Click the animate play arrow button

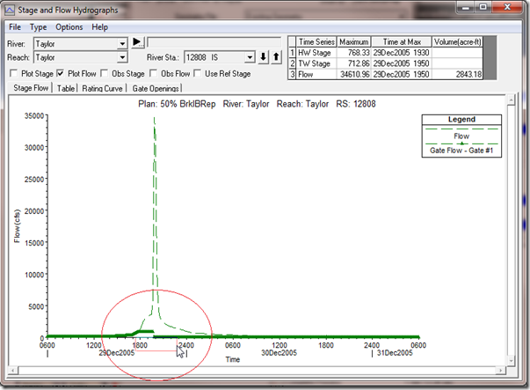(138, 42)
